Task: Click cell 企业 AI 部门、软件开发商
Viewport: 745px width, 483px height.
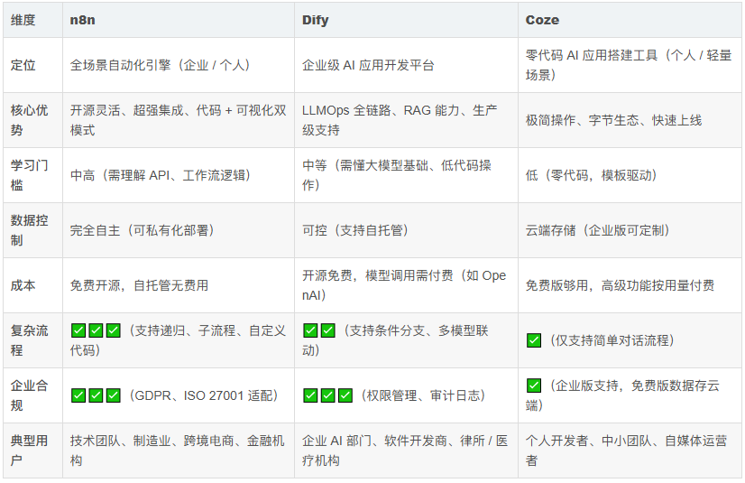Action: (x=406, y=450)
